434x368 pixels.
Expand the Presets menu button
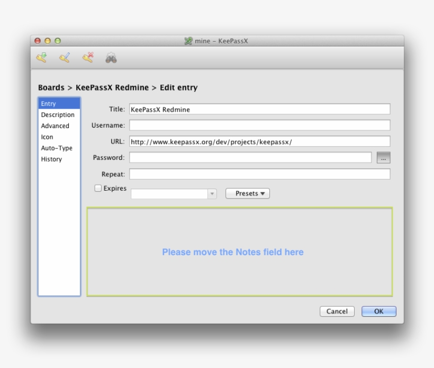click(x=248, y=193)
